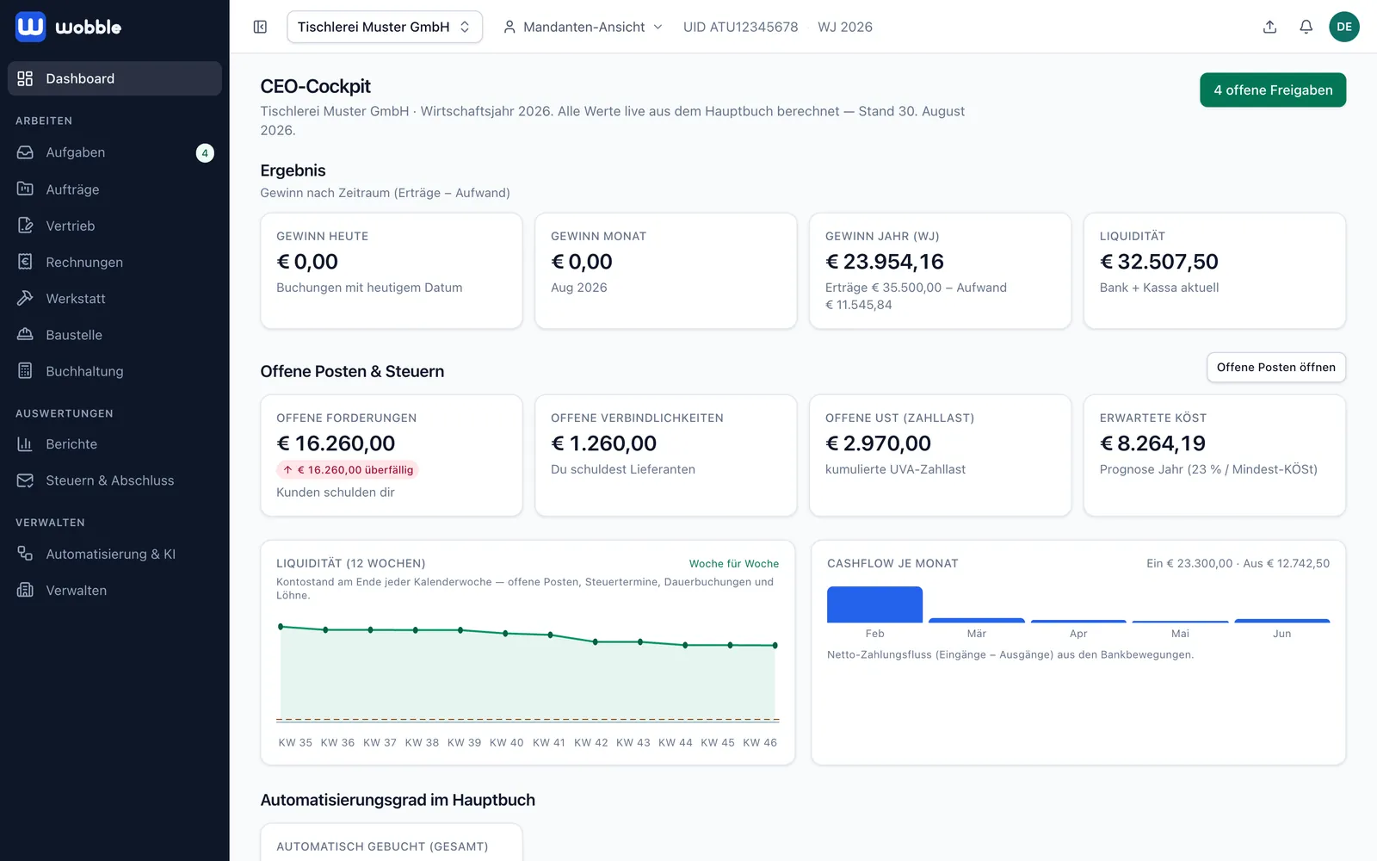Screen dimensions: 1377x861
Task: Select the Feb cashflow bar
Action: tap(874, 604)
